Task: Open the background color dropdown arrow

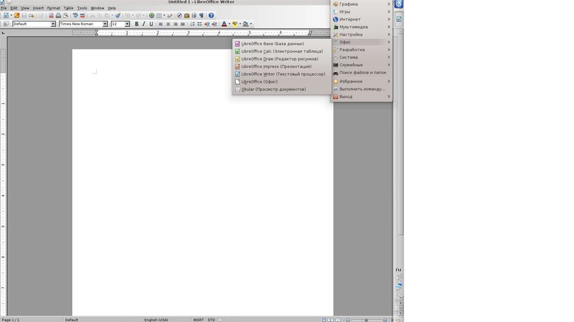Action: [x=251, y=24]
